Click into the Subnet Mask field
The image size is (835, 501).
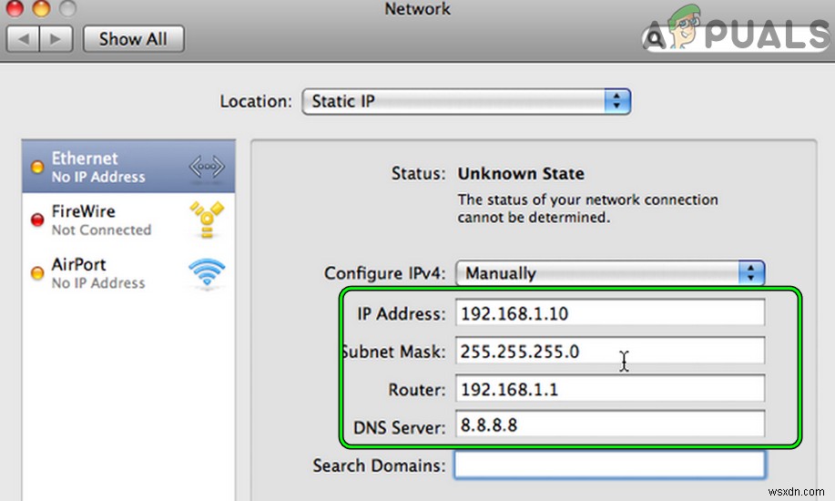coord(609,351)
